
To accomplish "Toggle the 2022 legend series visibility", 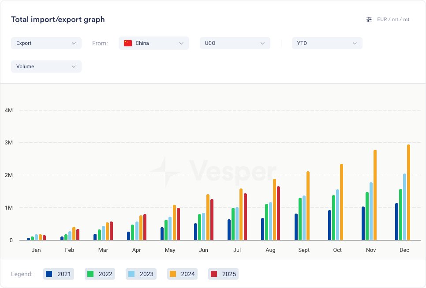I will click(x=100, y=274).
